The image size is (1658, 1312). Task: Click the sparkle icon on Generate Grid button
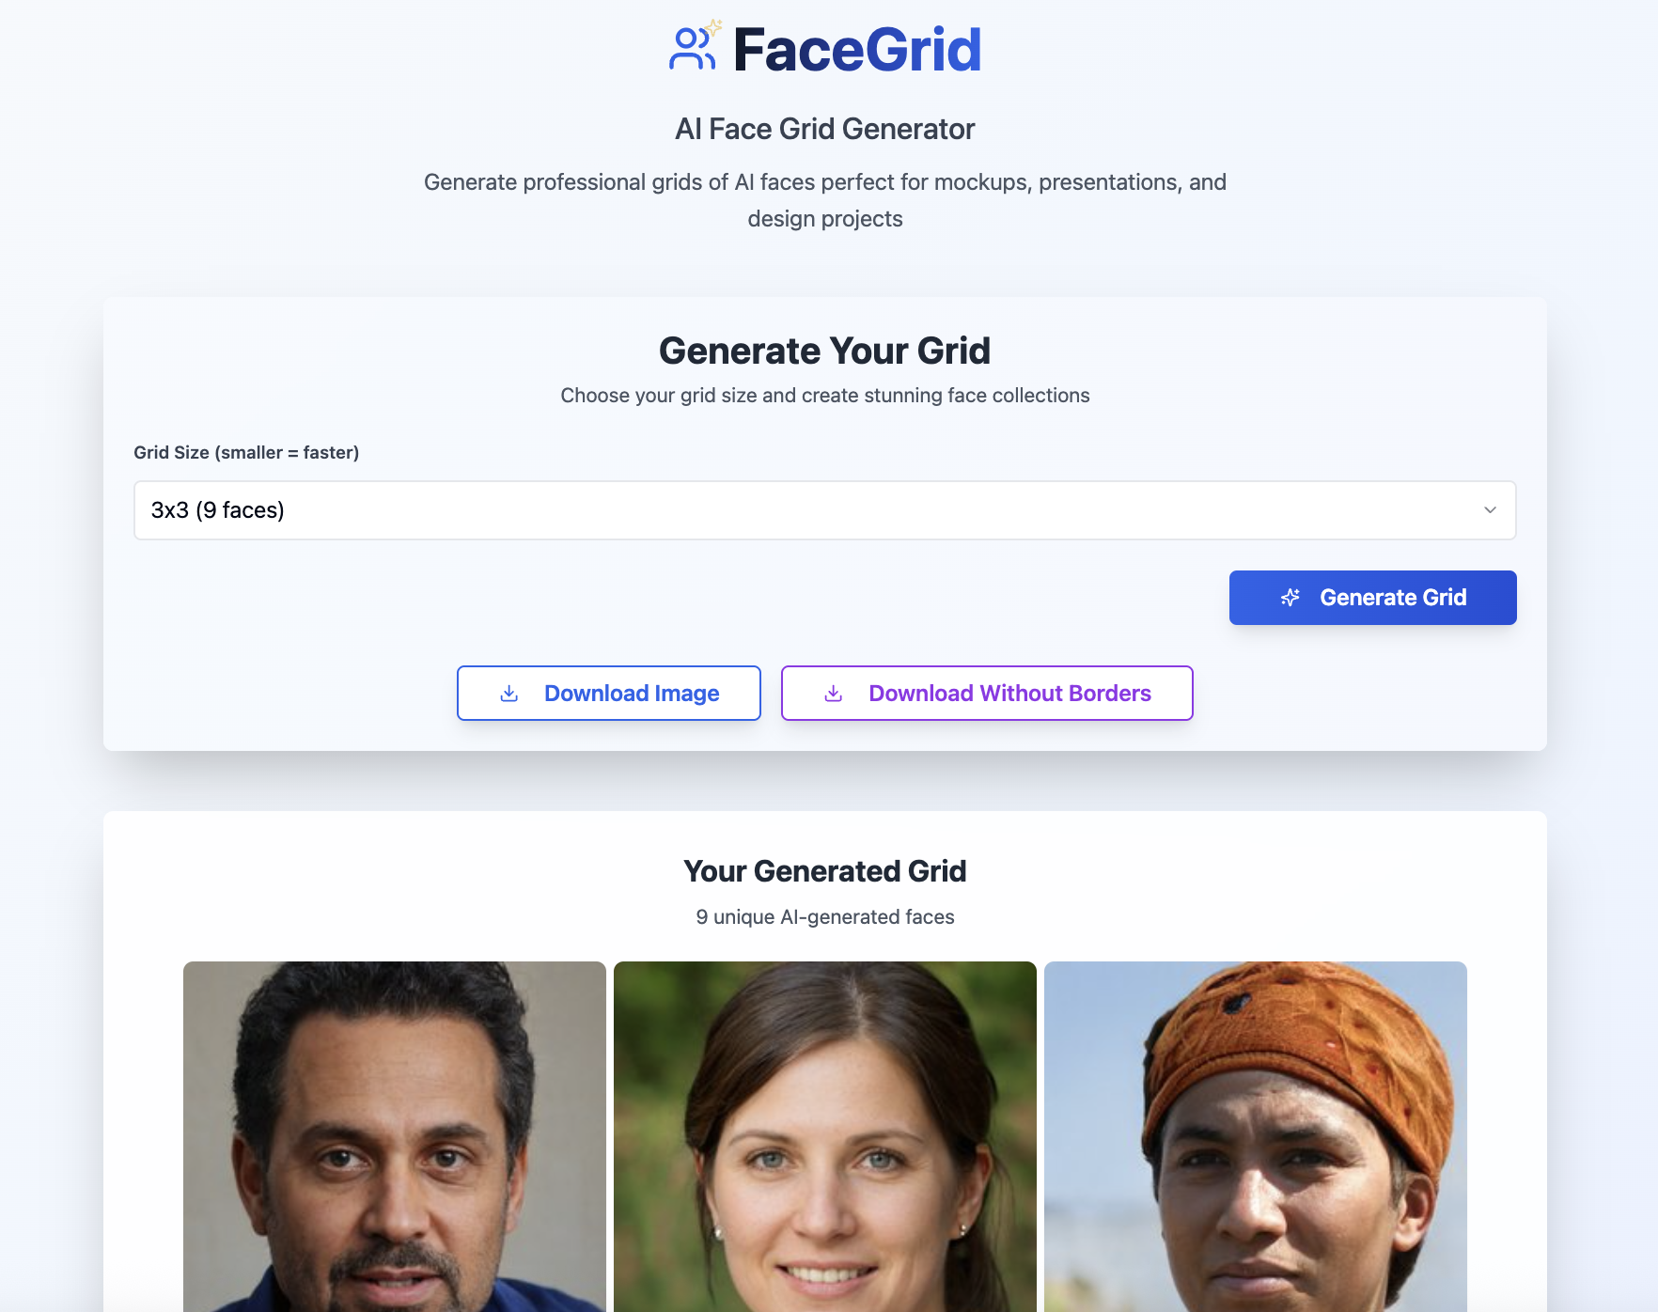click(x=1291, y=597)
